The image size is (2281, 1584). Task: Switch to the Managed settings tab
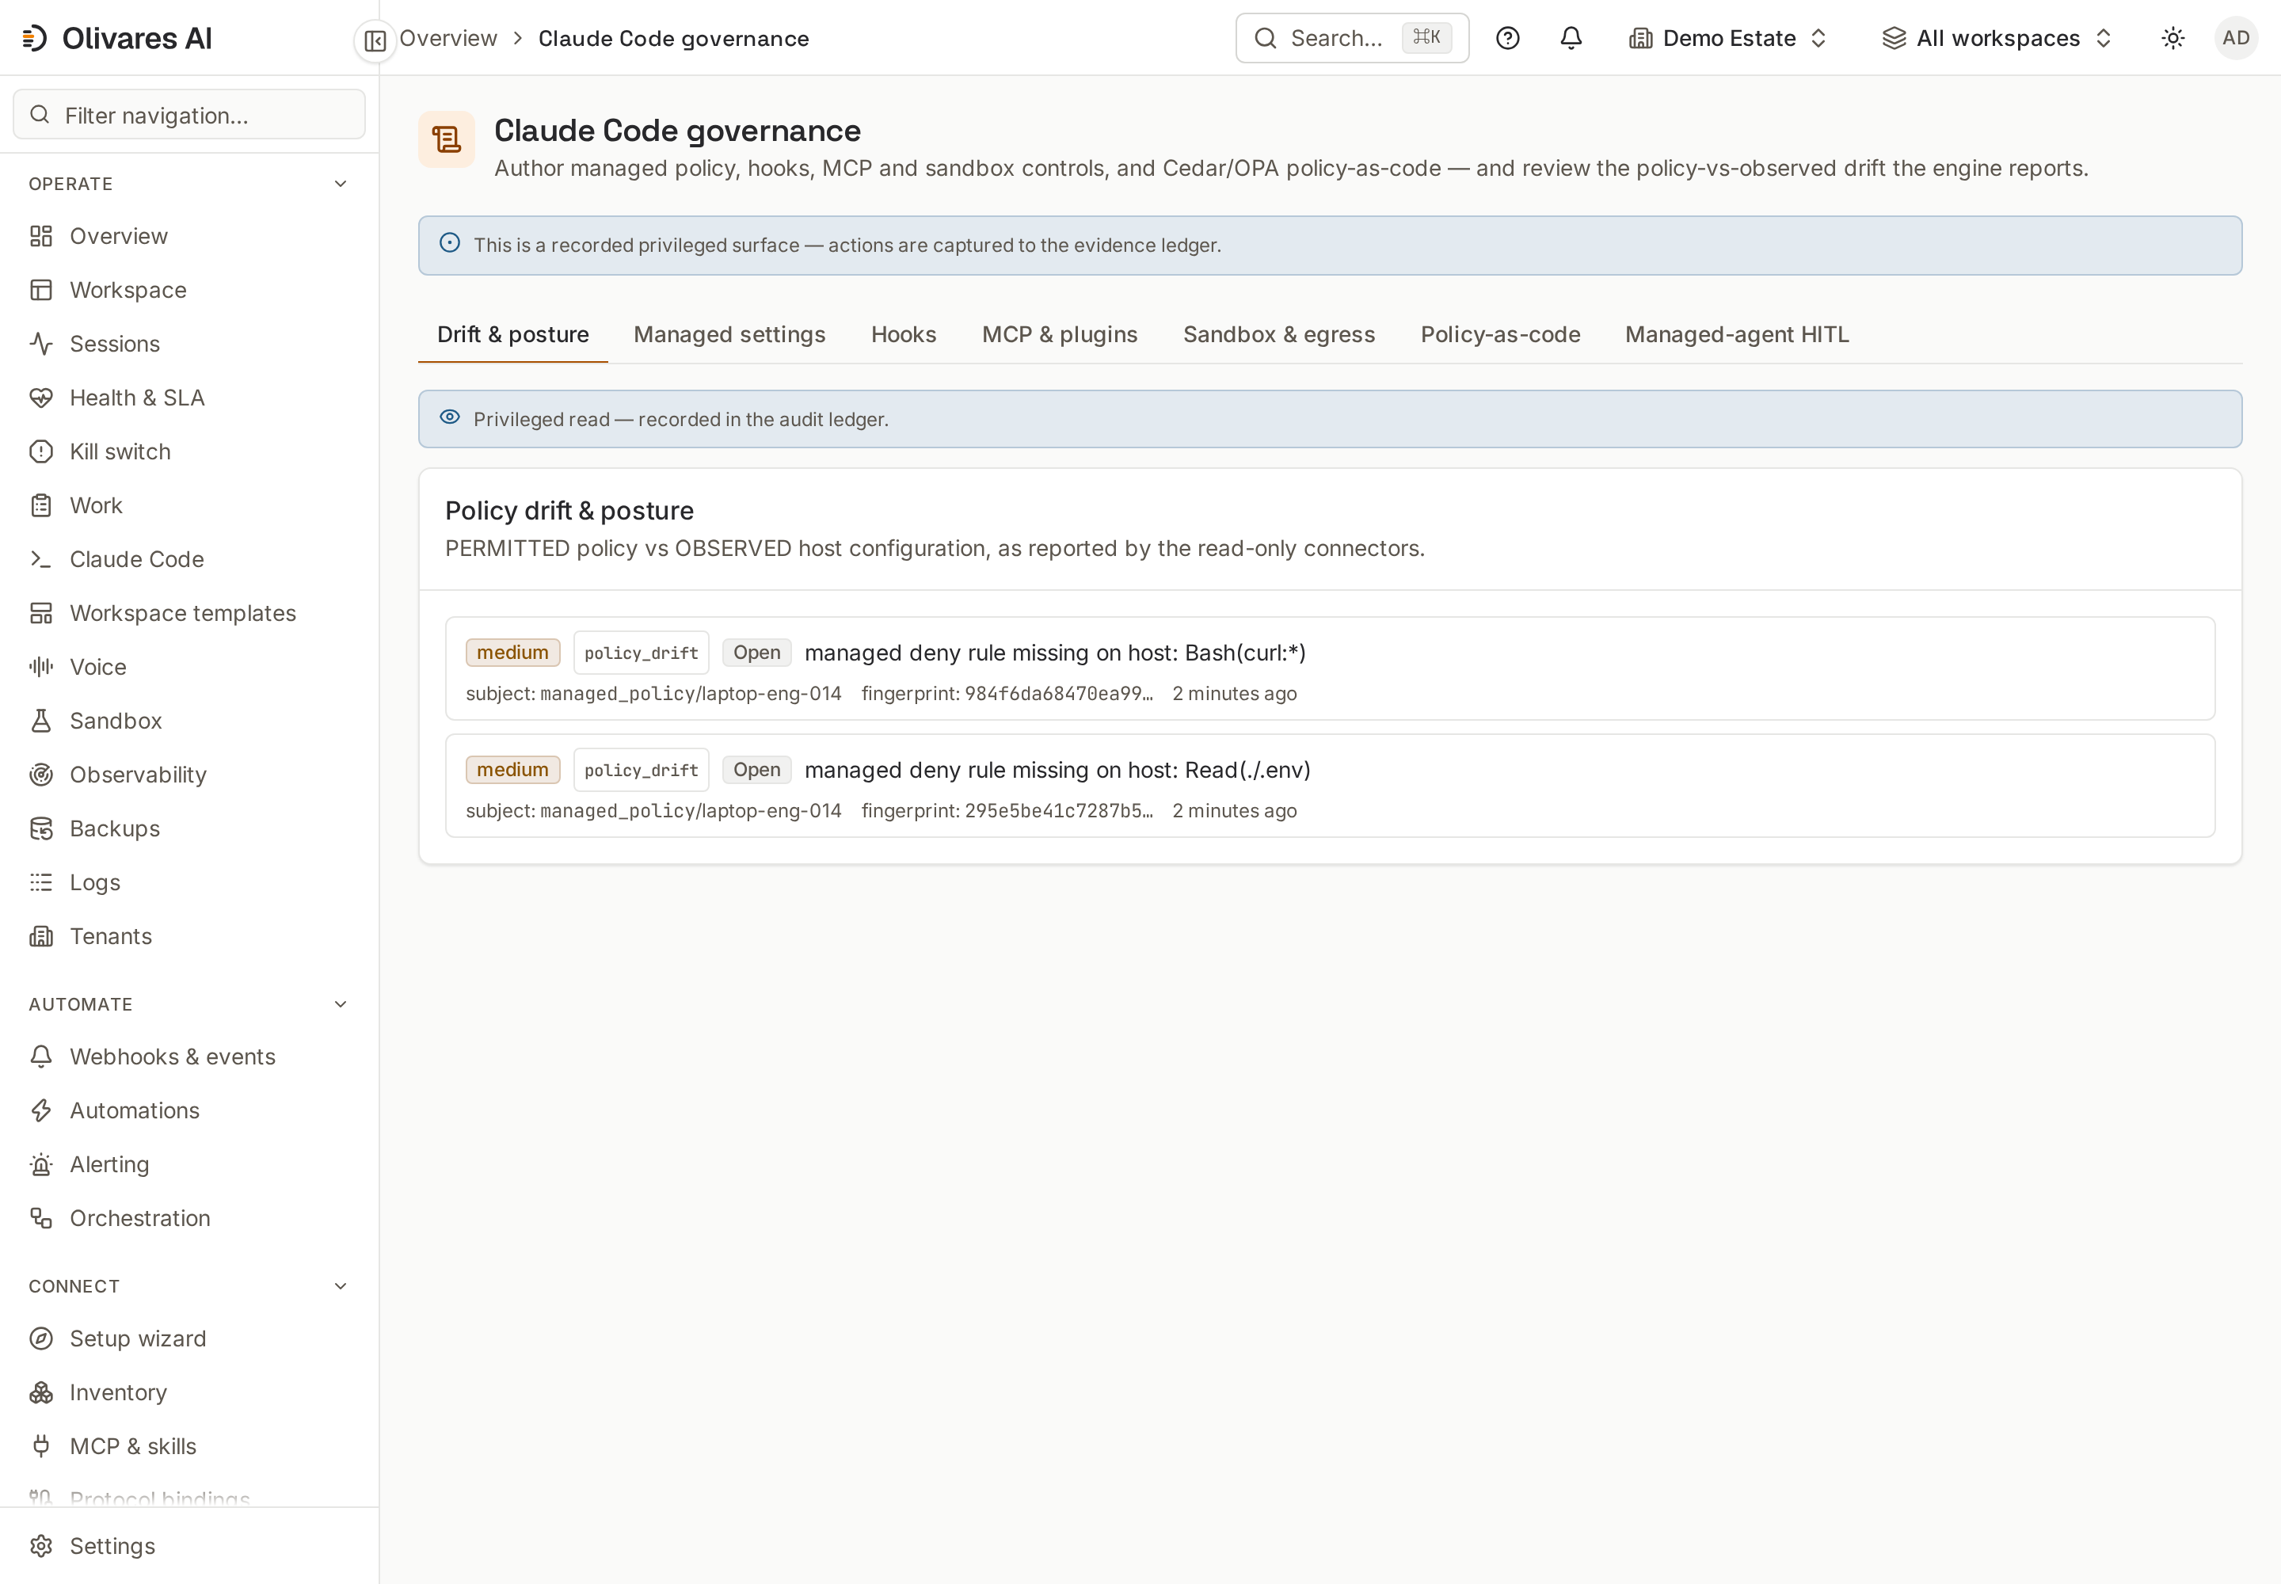(x=729, y=334)
